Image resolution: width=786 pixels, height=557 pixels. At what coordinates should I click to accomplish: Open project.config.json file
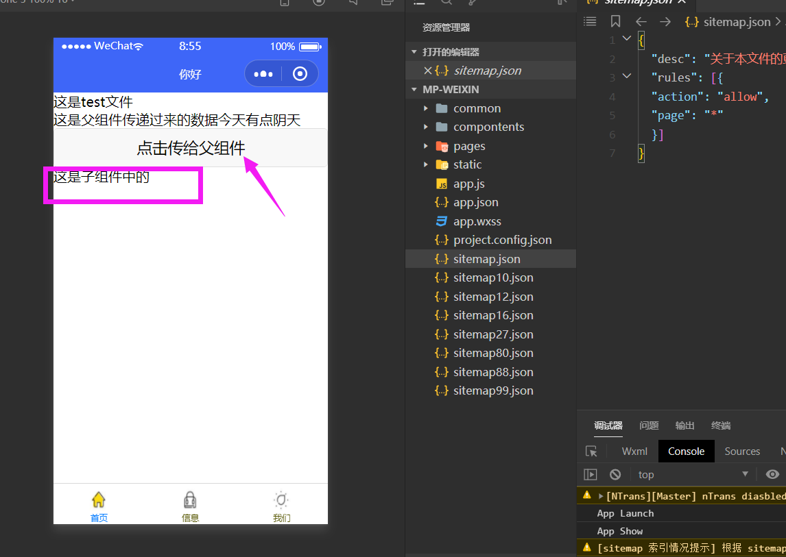(502, 240)
